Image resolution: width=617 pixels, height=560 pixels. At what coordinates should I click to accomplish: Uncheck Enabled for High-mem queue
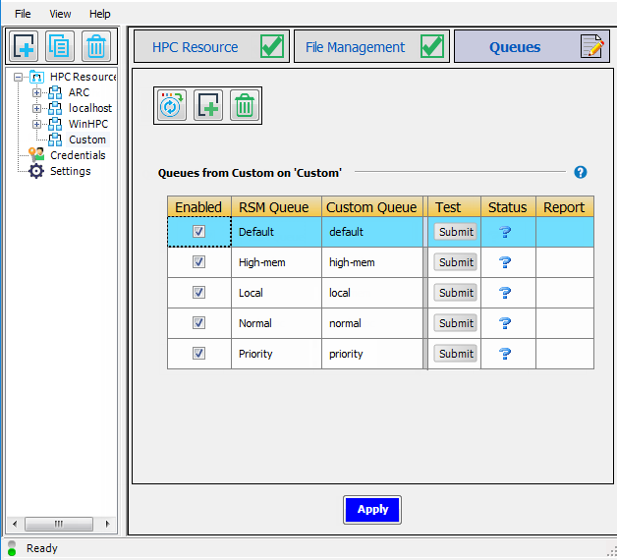coord(198,262)
